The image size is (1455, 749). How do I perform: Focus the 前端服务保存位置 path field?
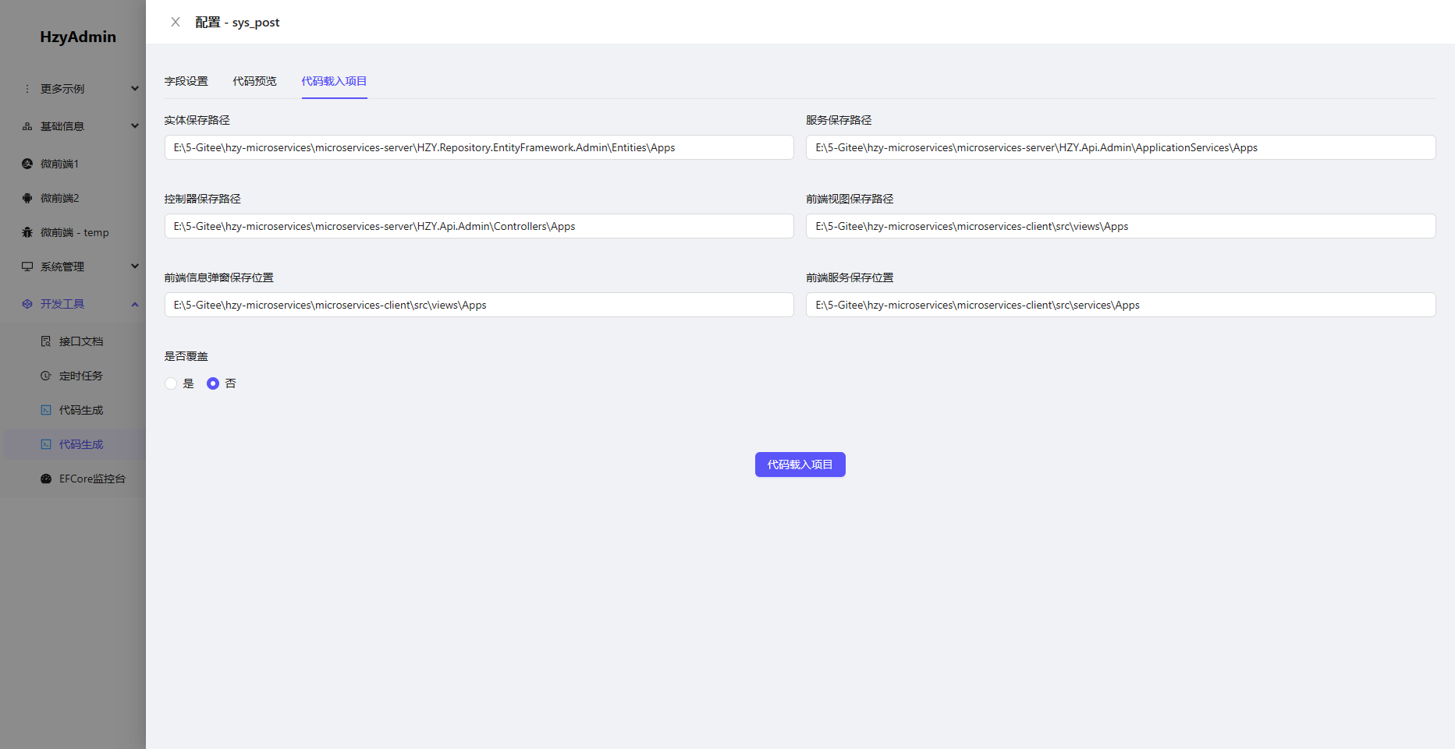point(1120,305)
